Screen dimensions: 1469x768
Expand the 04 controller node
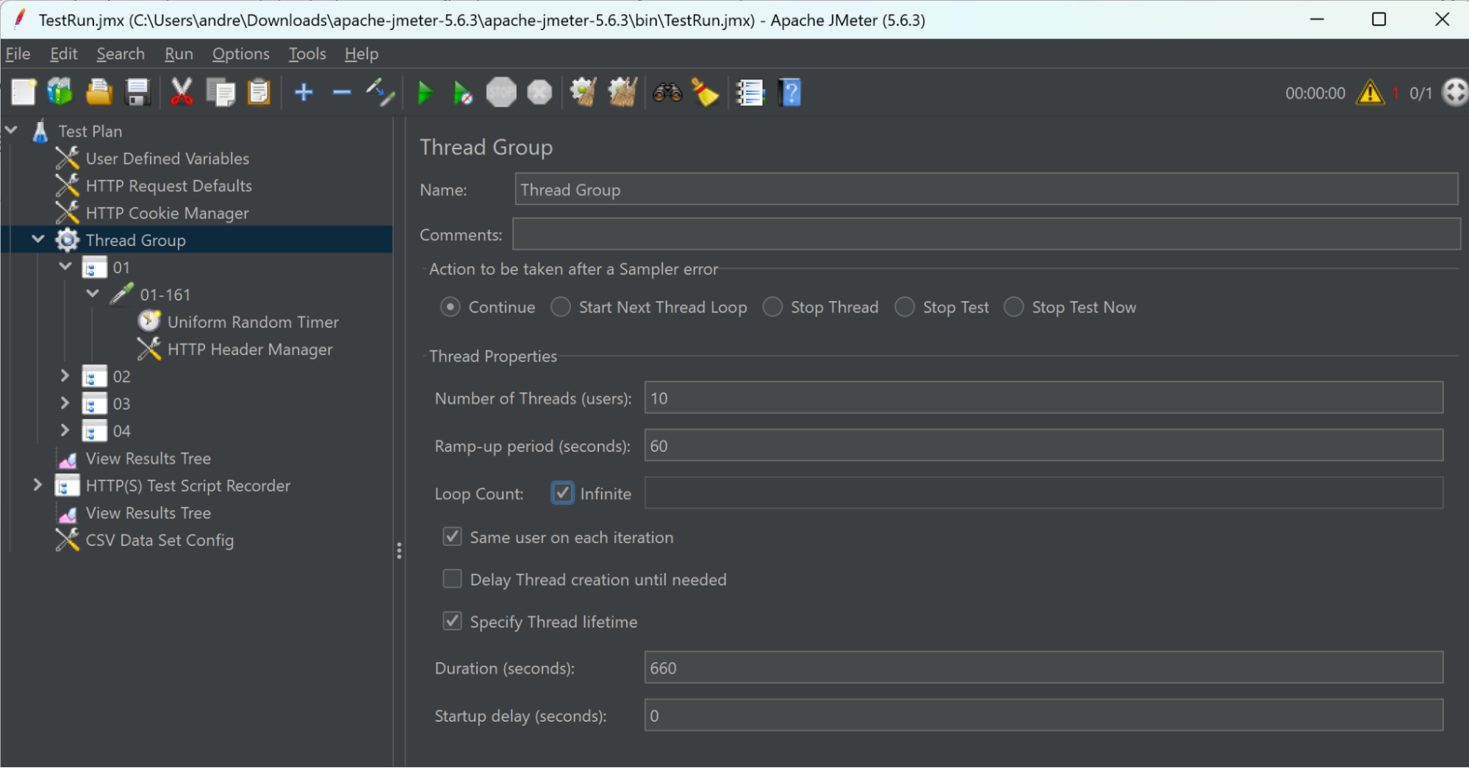[x=65, y=430]
